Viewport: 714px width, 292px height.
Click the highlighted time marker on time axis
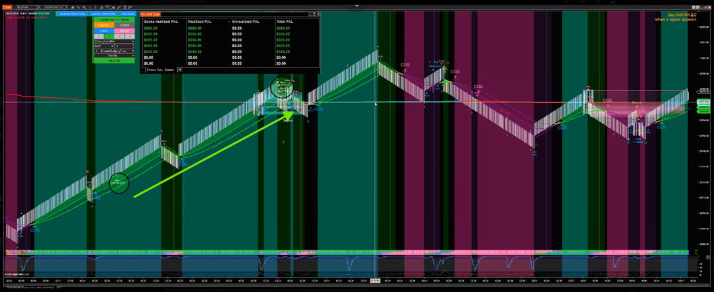point(375,280)
